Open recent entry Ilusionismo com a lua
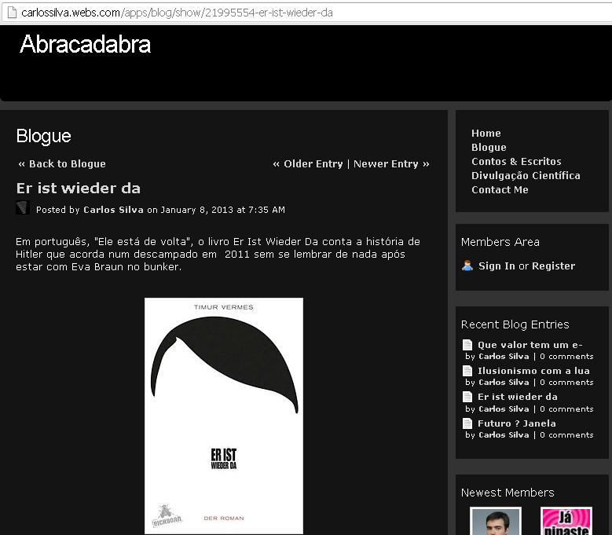 tap(533, 371)
